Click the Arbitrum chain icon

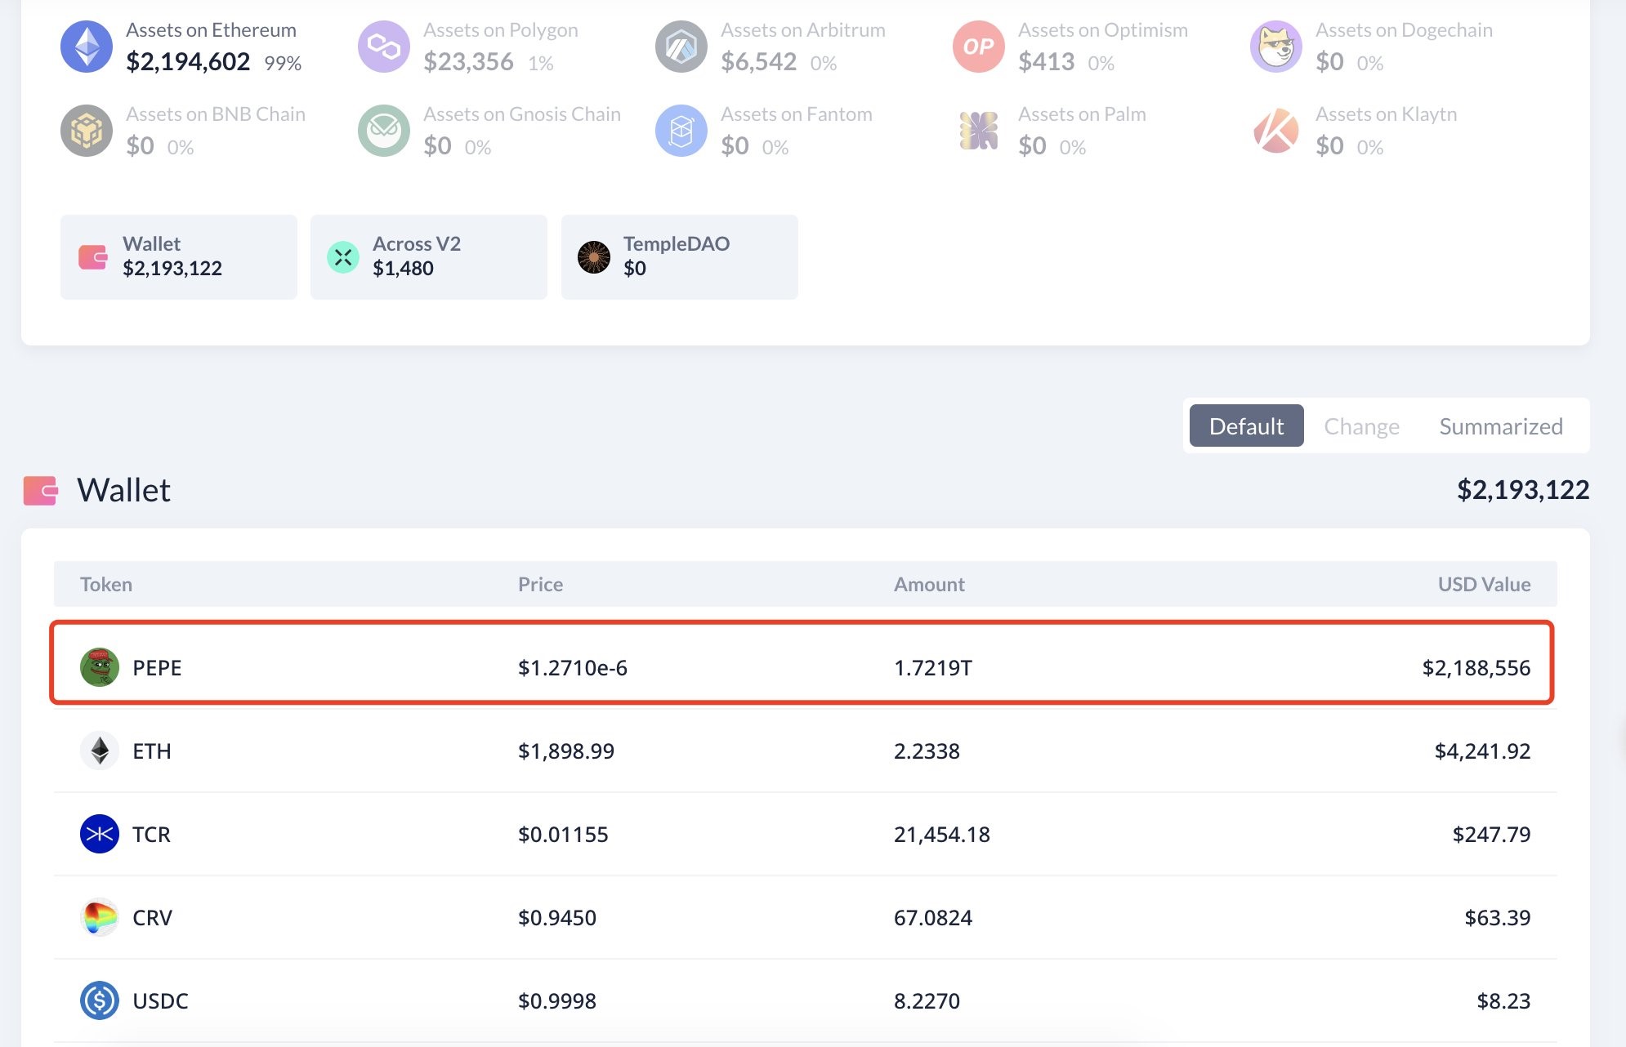(681, 47)
